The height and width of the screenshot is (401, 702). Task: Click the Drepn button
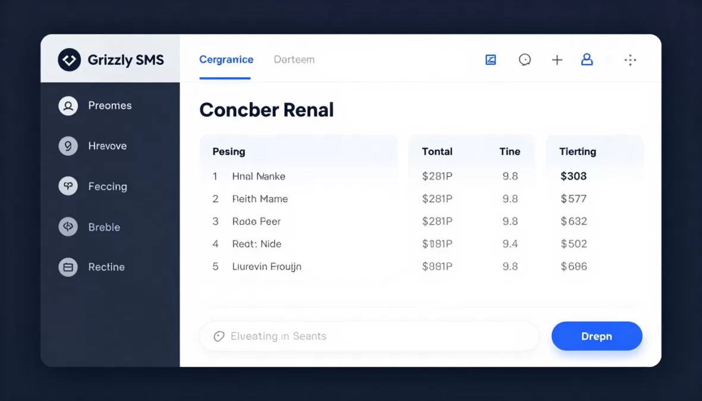pyautogui.click(x=597, y=336)
